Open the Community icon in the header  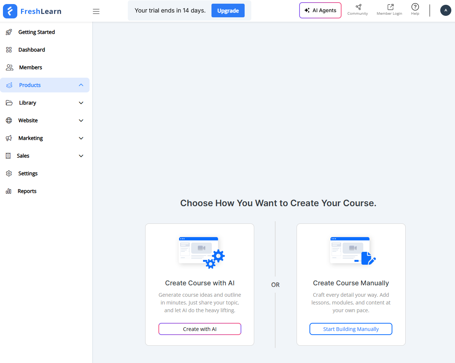tap(357, 7)
